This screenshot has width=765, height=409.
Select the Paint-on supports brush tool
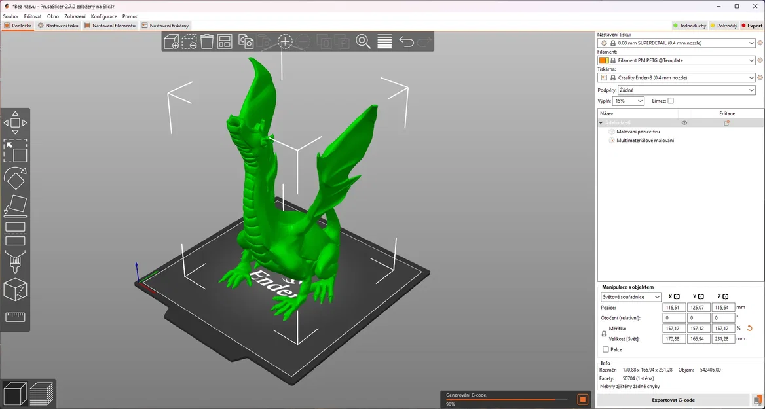coord(15,262)
